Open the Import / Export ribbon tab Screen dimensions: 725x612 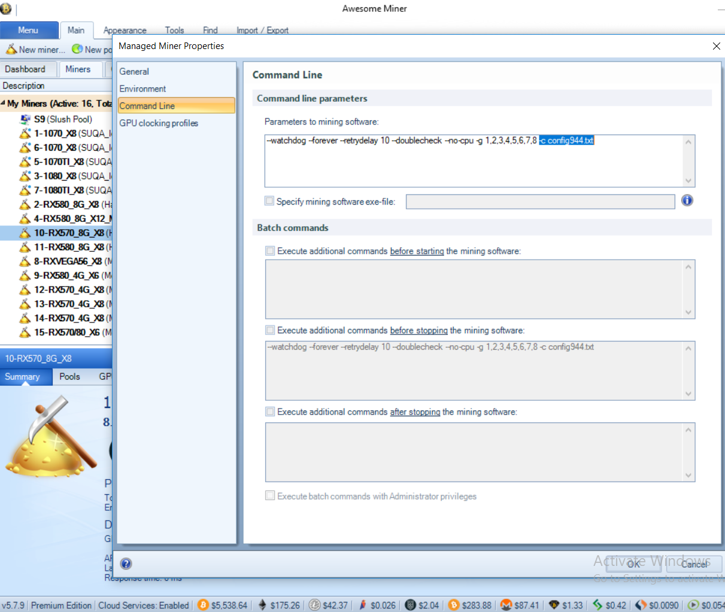[262, 31]
